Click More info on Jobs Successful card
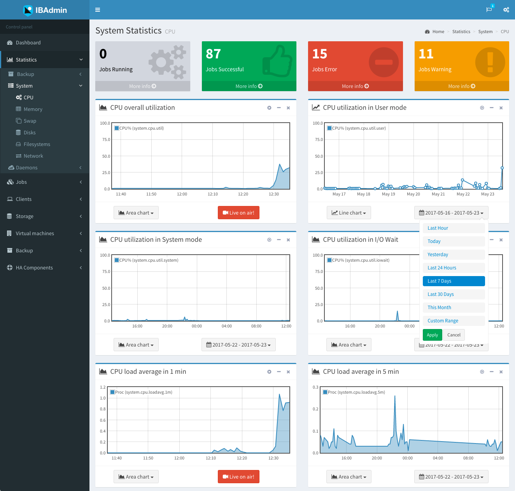The image size is (515, 491). tap(249, 86)
